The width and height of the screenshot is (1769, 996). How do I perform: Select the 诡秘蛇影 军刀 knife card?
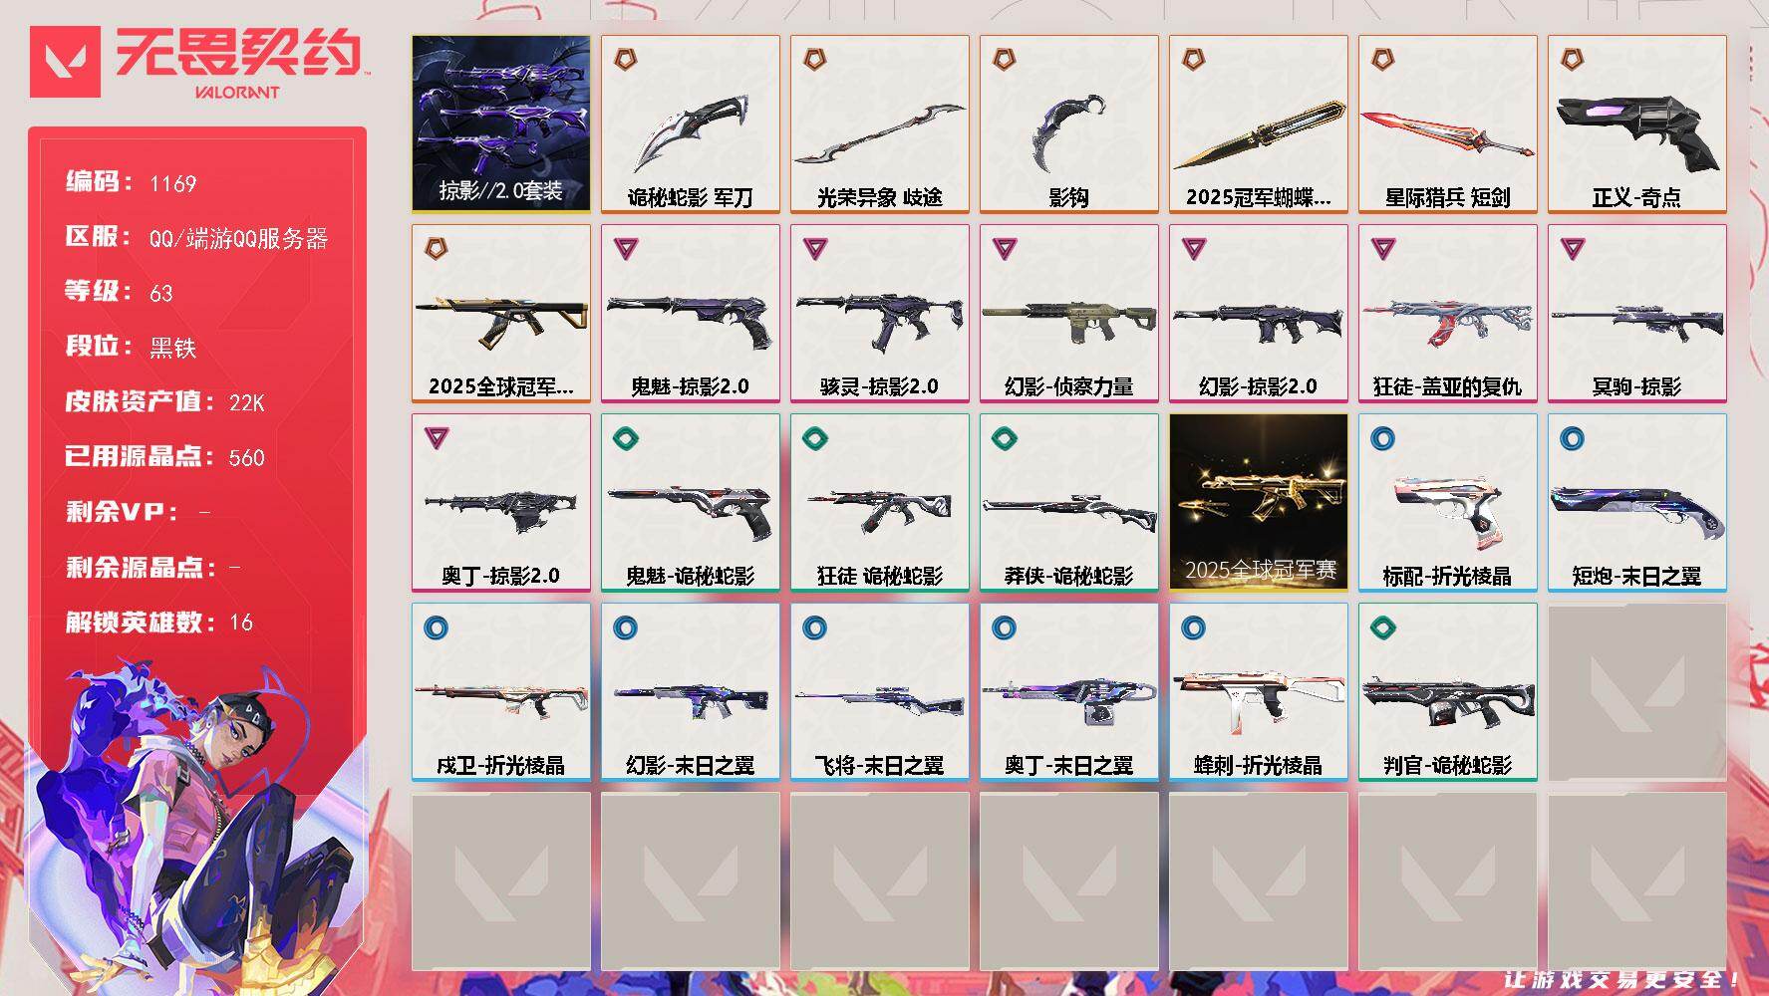coord(691,124)
